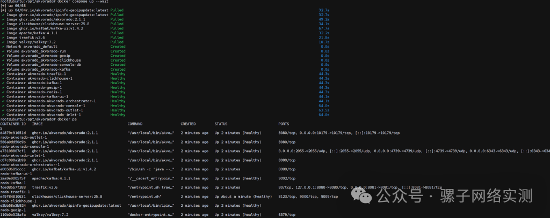Click checkmark beside Volume akvorado_akvorado-kafka

(3, 69)
